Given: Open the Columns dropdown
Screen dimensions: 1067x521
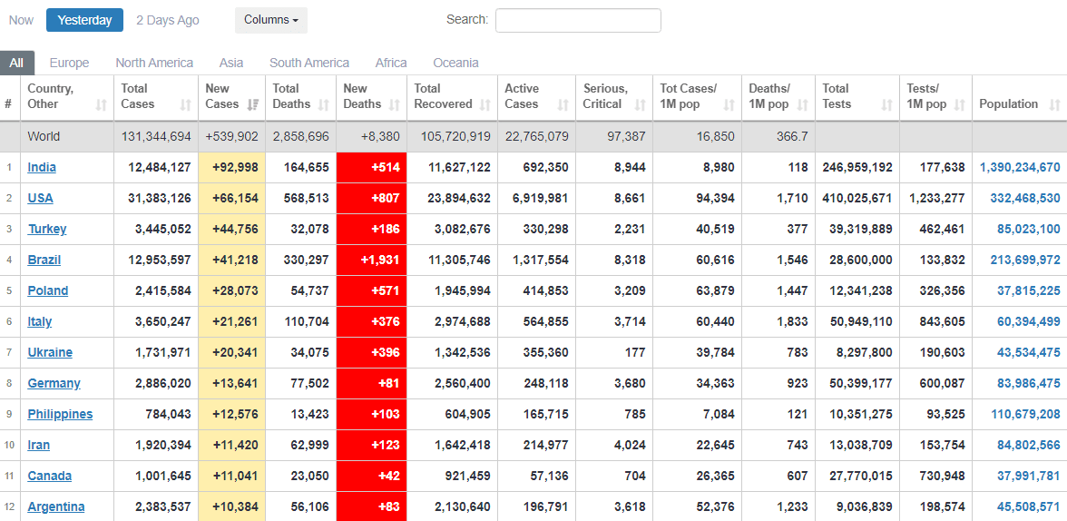Looking at the screenshot, I should coord(271,20).
